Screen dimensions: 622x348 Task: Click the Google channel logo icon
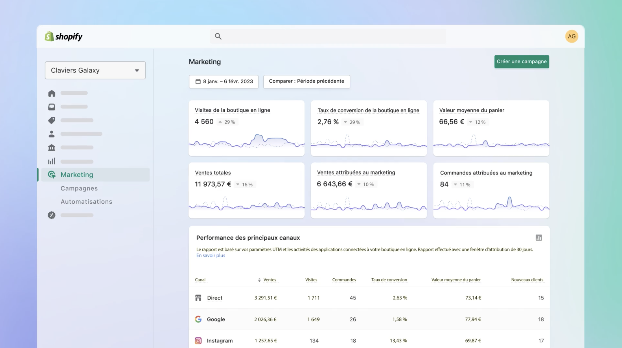click(198, 319)
